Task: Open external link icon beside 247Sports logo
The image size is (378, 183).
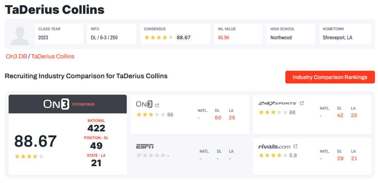Action: (x=302, y=103)
